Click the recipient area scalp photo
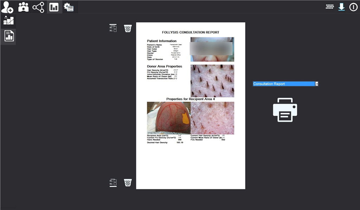The height and width of the screenshot is (210, 360). [168, 118]
